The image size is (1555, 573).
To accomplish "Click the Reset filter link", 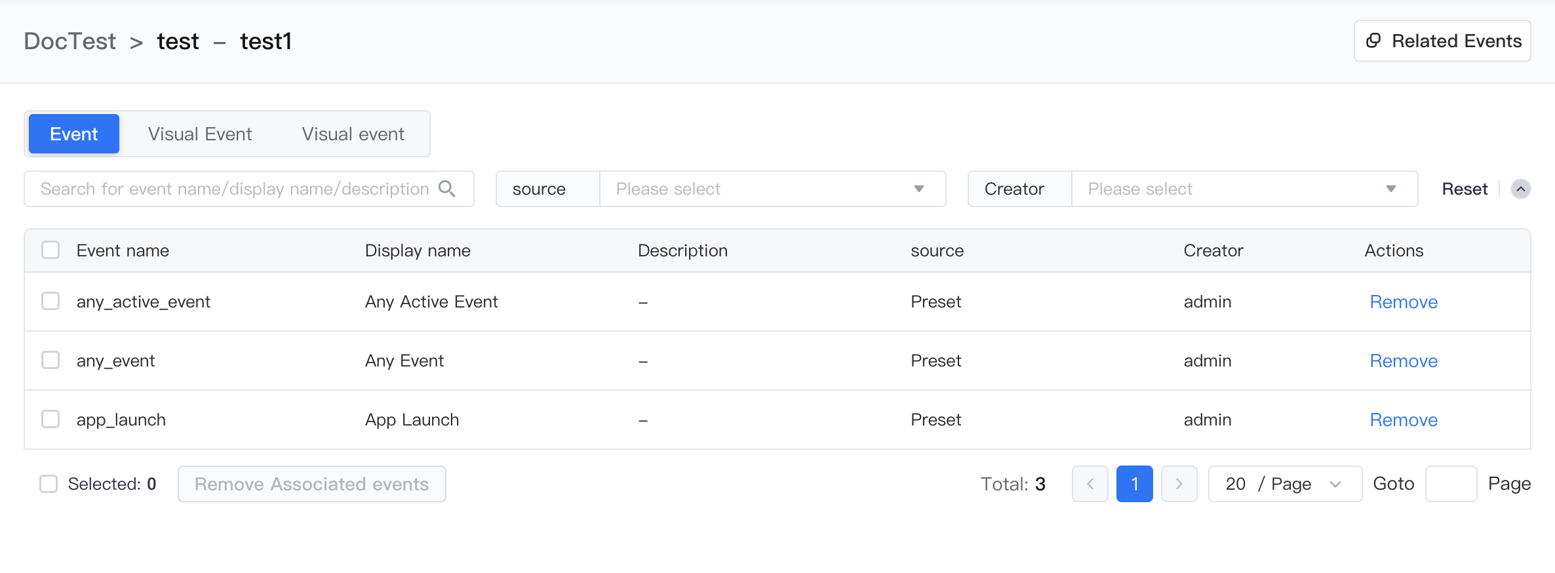I will [1465, 189].
